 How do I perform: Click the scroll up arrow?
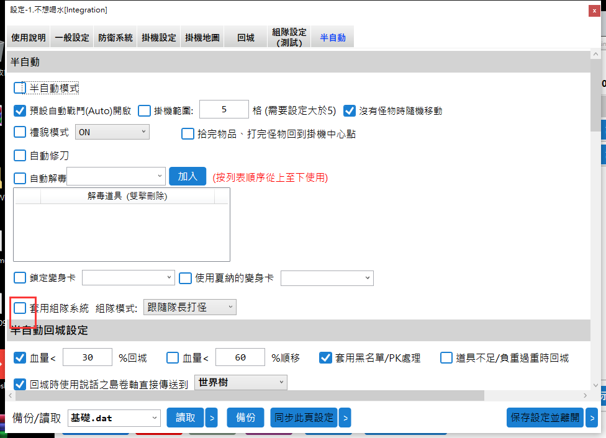[595, 55]
